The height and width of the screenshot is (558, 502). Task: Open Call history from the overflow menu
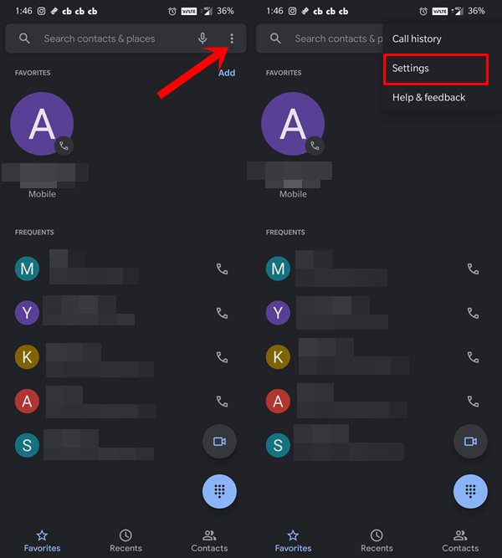[417, 38]
